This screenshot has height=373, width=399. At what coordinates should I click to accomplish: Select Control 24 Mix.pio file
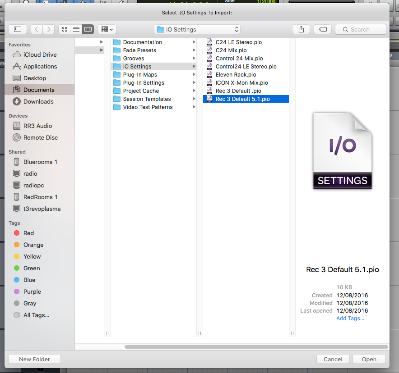click(246, 58)
